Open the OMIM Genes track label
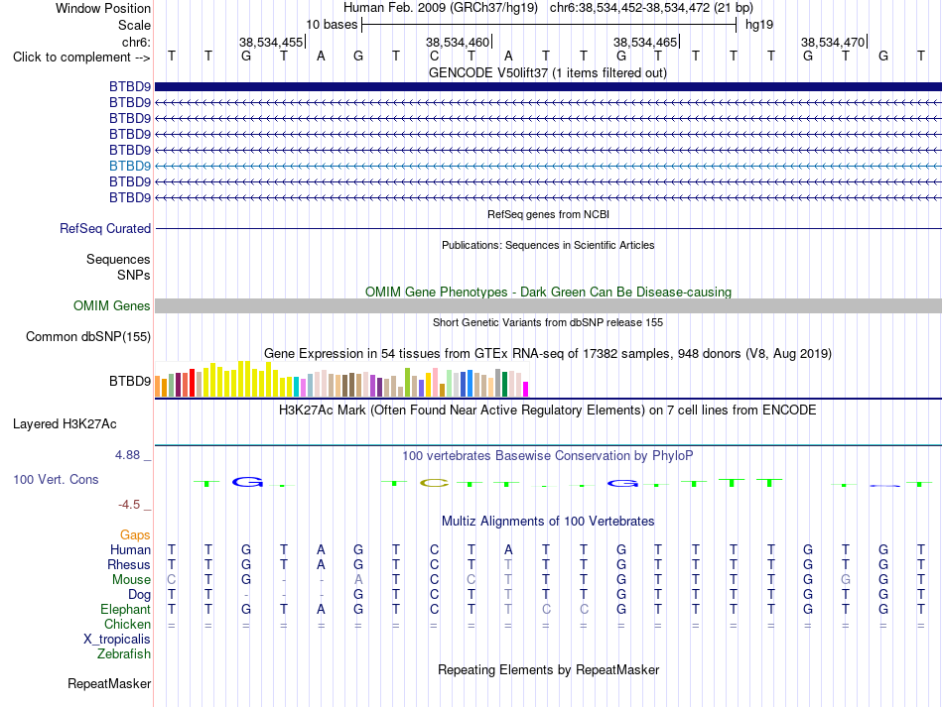 (x=112, y=305)
